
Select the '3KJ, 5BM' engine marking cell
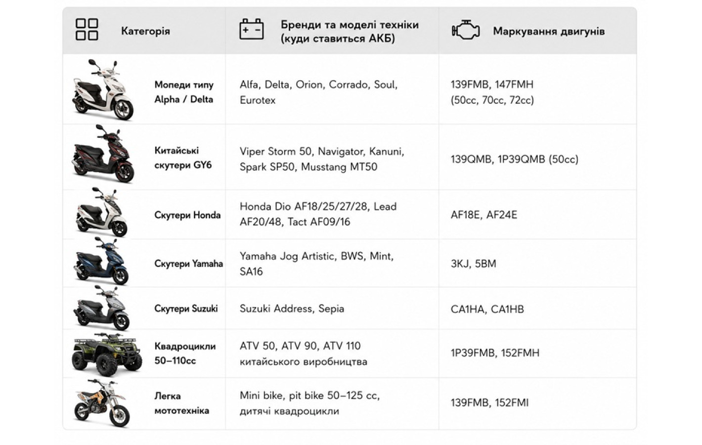pos(473,264)
